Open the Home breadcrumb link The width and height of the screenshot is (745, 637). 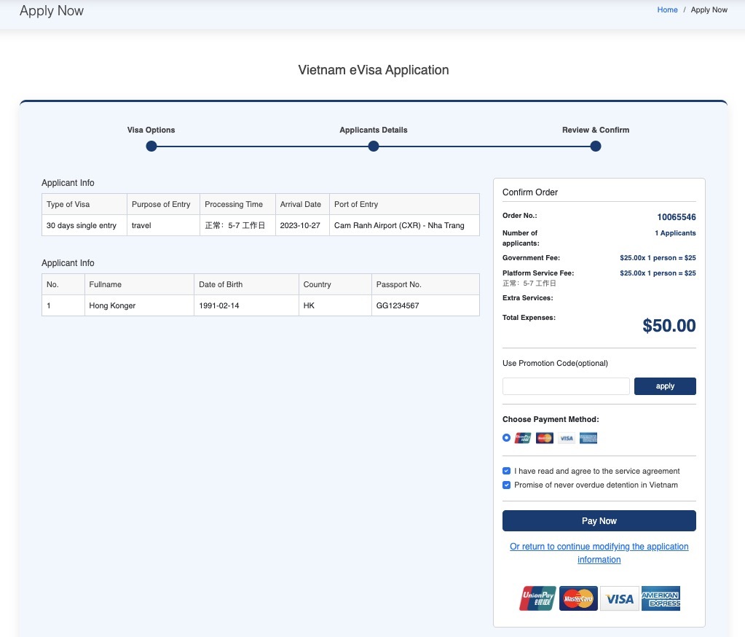(667, 10)
